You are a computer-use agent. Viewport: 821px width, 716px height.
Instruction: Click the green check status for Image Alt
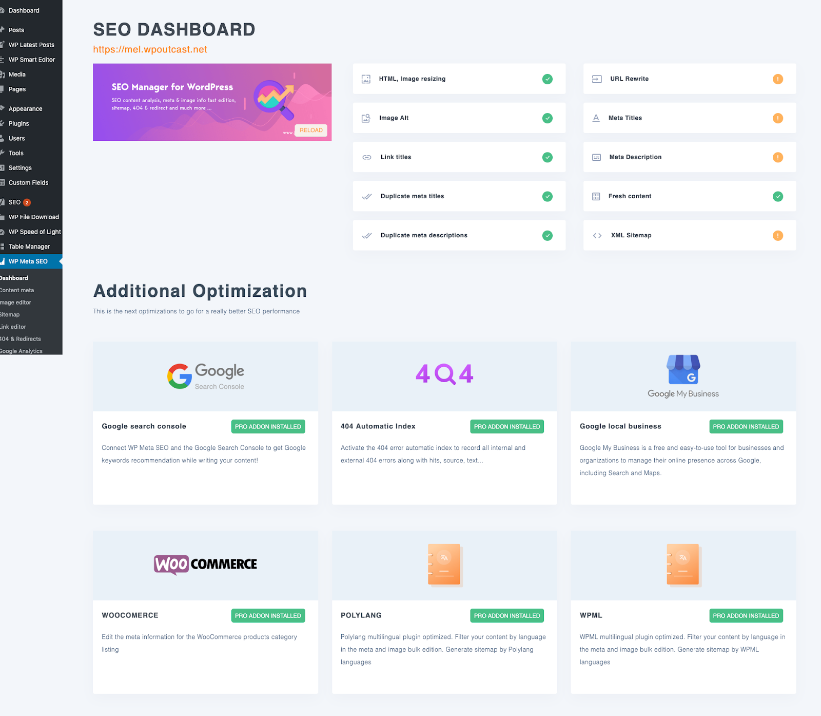click(548, 118)
